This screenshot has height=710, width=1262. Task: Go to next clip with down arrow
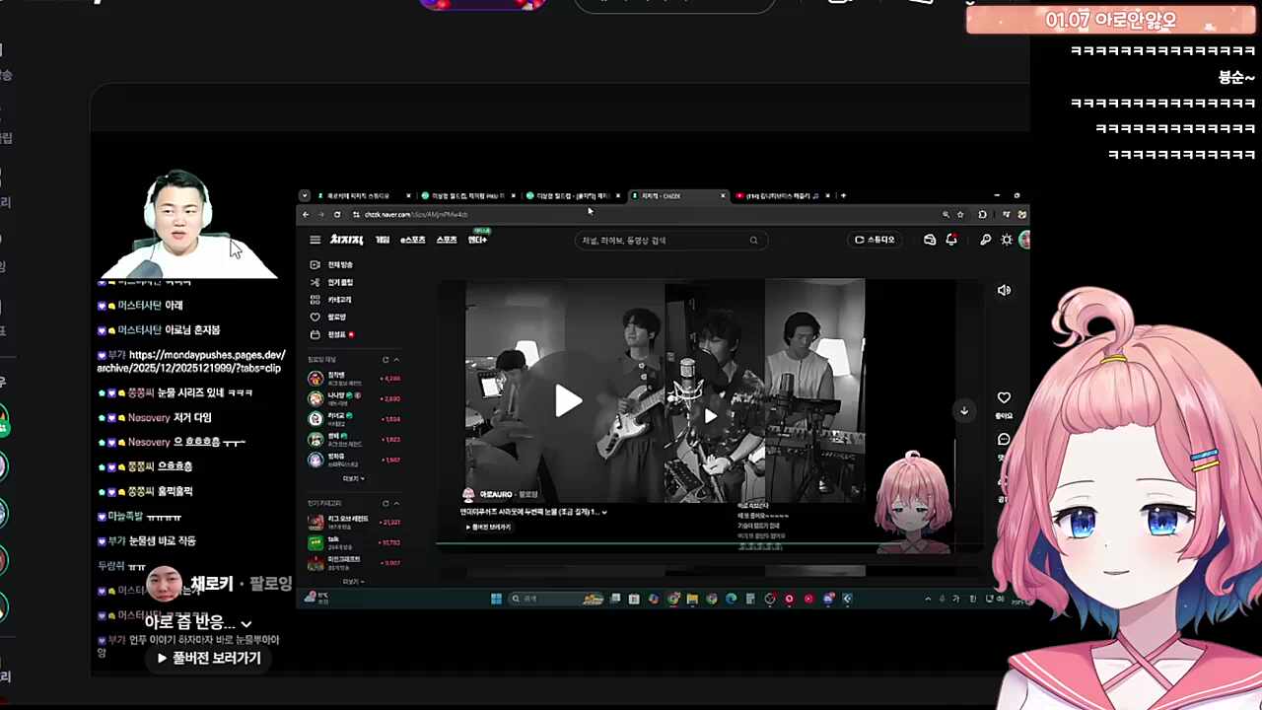[964, 410]
